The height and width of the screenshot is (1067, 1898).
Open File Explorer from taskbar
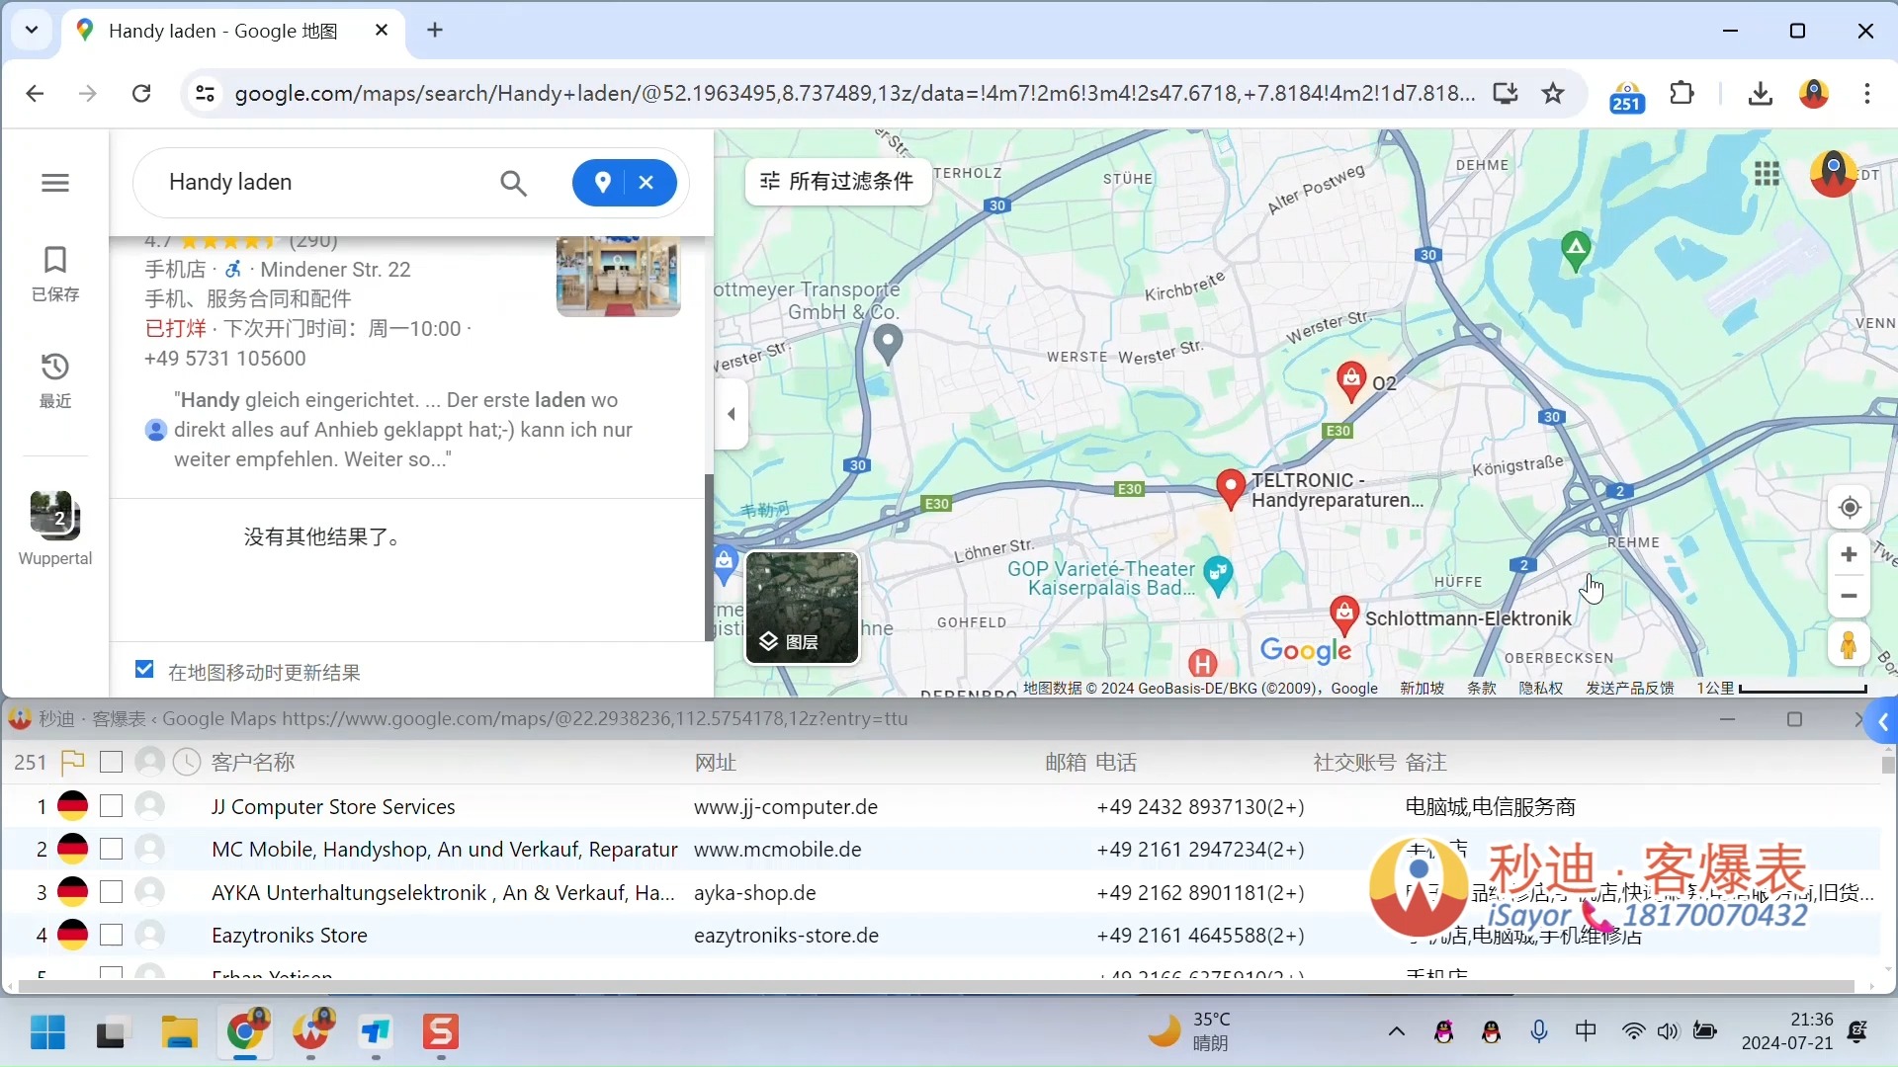click(180, 1032)
